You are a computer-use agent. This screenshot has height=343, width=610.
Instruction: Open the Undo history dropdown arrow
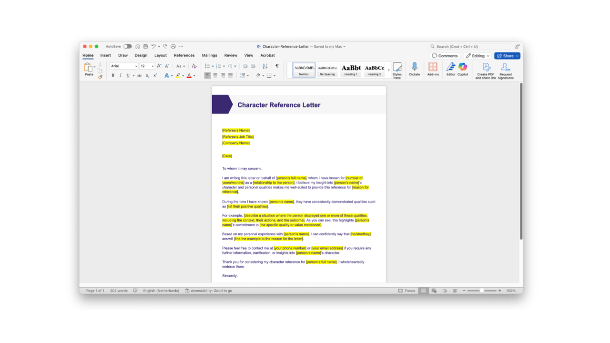(159, 47)
